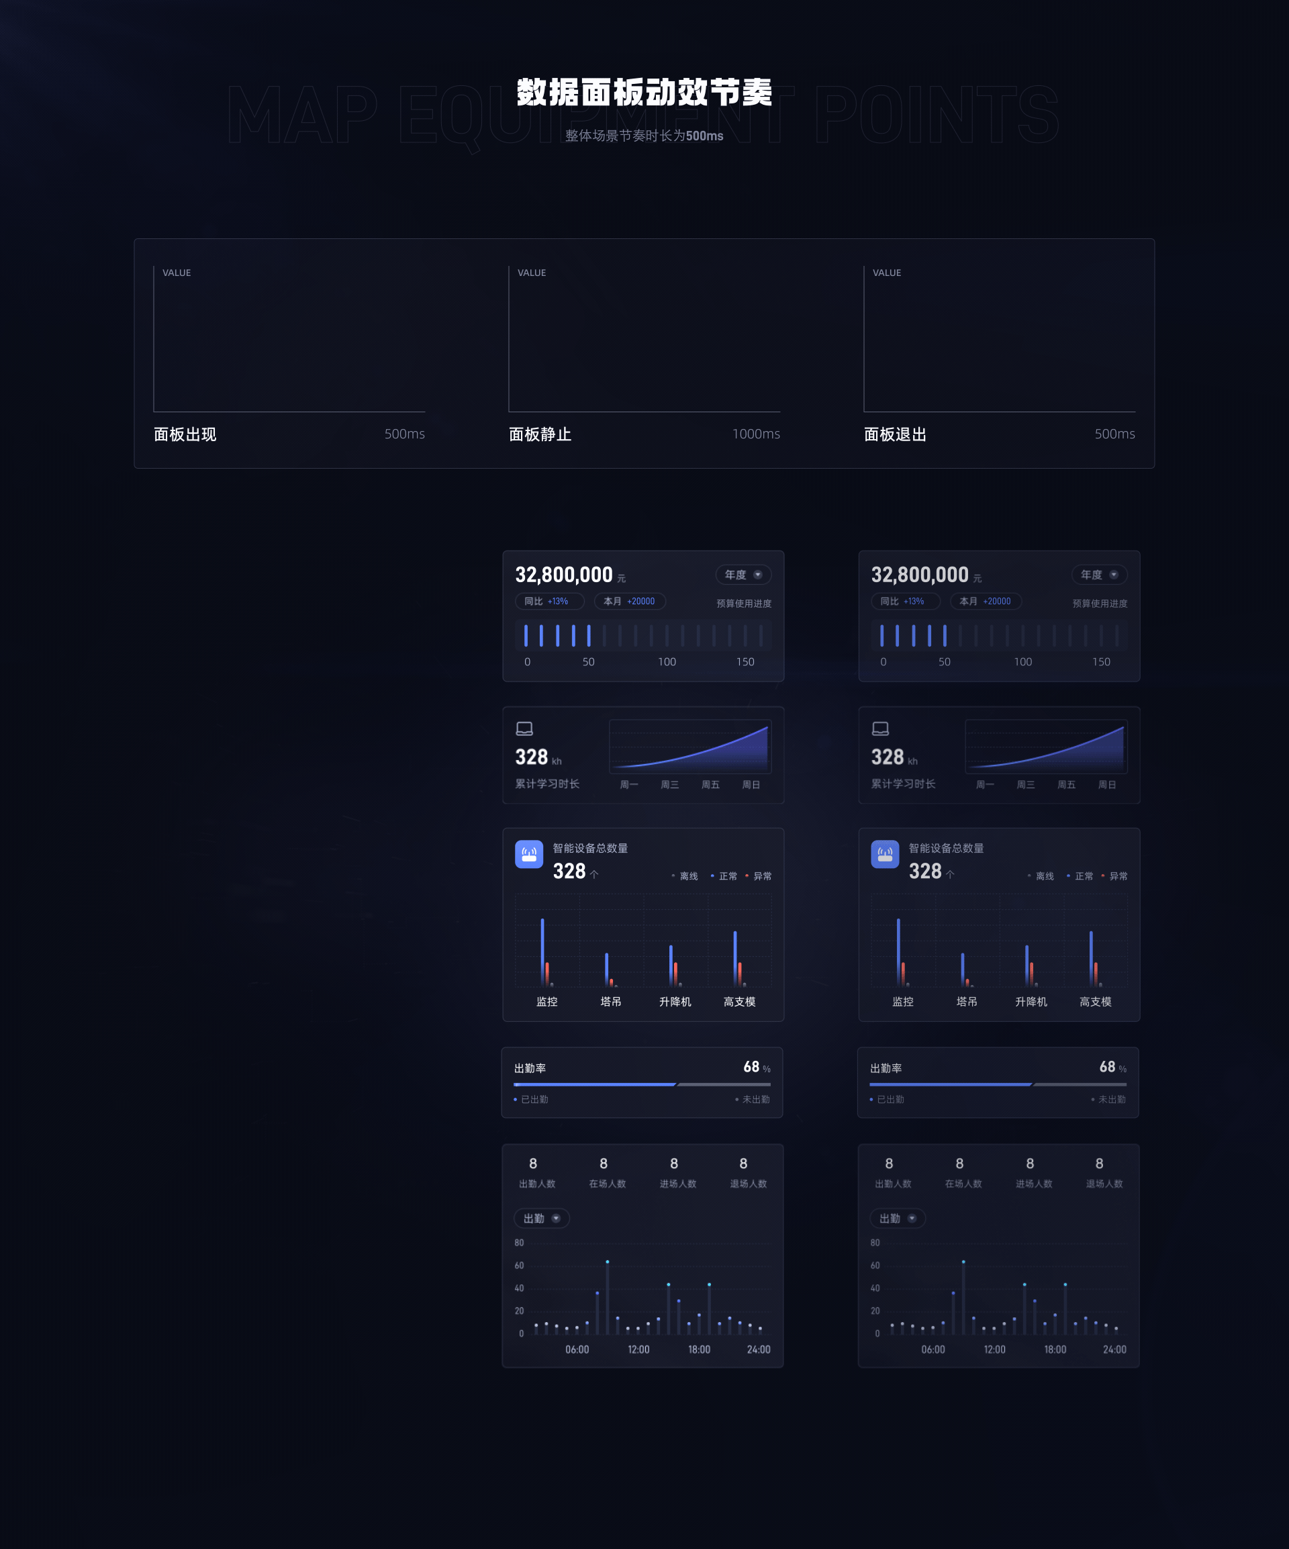Viewport: 1289px width, 1549px height.
Task: Toggle the 未出勤 legend in the left 出勤率 card
Action: 753,1100
